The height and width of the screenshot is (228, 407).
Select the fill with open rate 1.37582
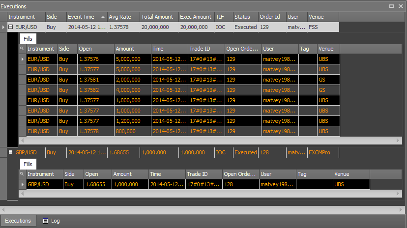183,90
